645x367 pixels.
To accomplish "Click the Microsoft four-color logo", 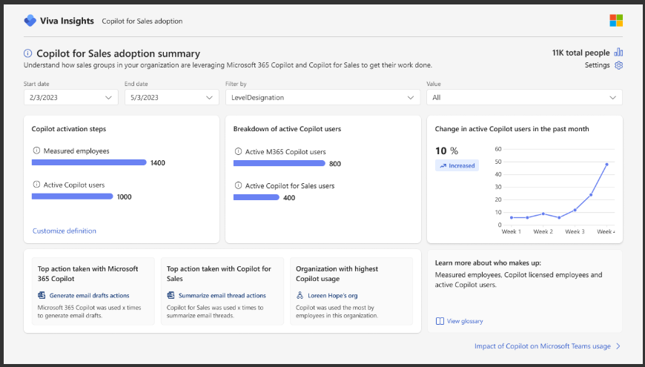I will (x=616, y=21).
